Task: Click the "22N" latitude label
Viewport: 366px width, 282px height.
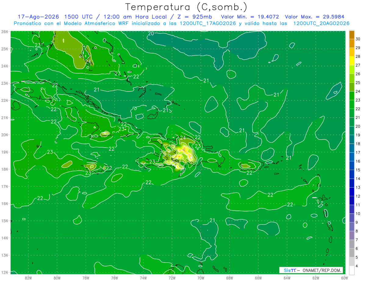Action: 5,100
